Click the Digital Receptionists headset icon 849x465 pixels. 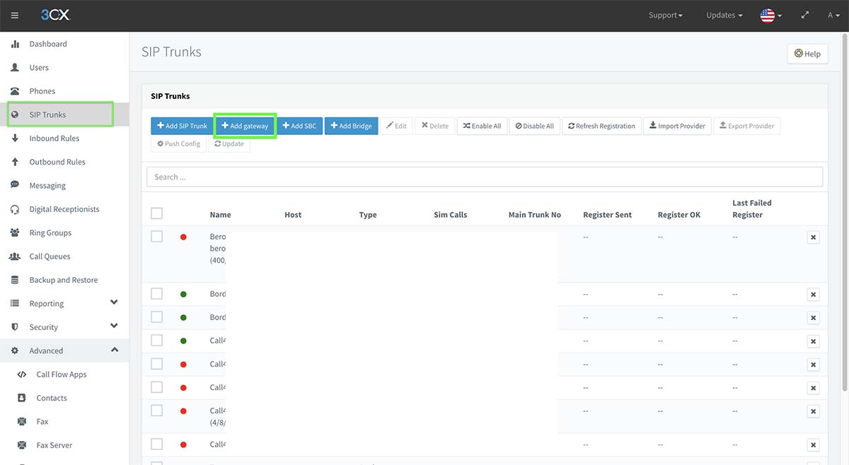click(x=15, y=209)
